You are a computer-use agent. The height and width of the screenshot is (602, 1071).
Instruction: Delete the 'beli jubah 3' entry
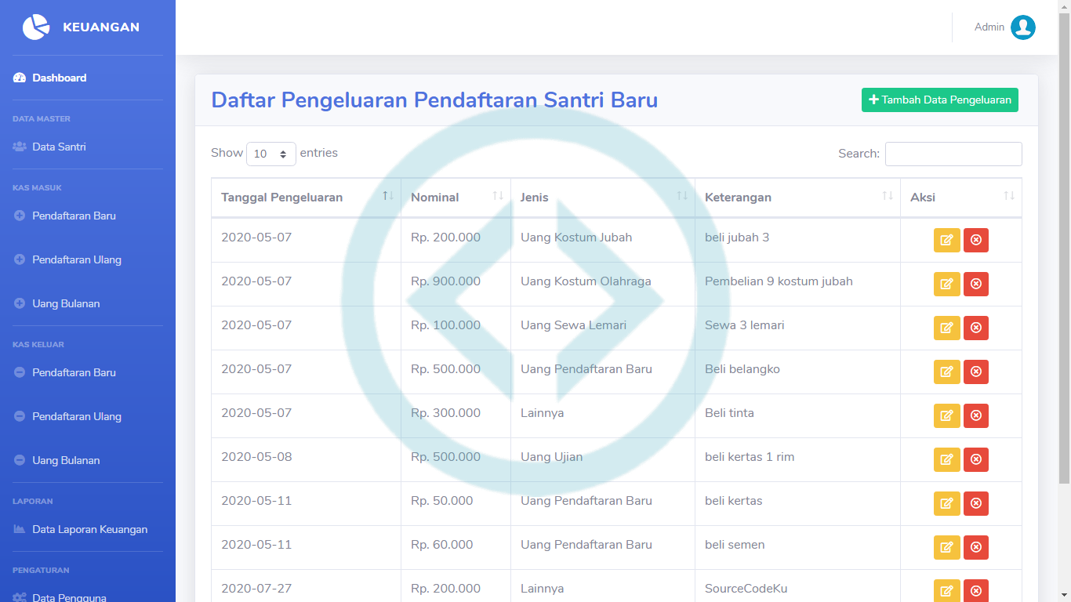(976, 241)
